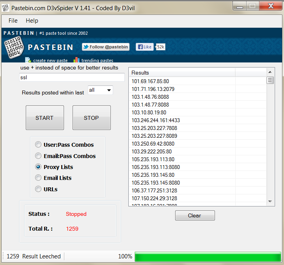Click the Total R. value 1259
The image size is (284, 265).
click(x=72, y=229)
